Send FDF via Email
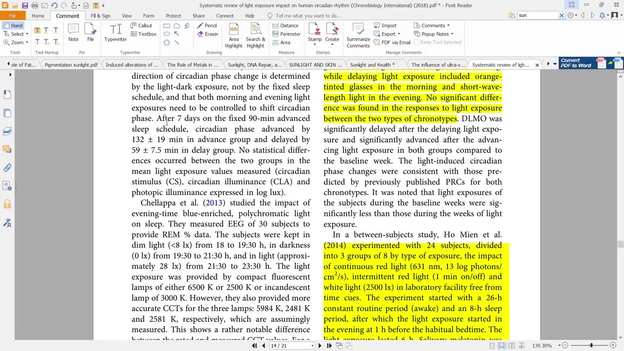Viewport: 624px width, 351px height. 392,42
